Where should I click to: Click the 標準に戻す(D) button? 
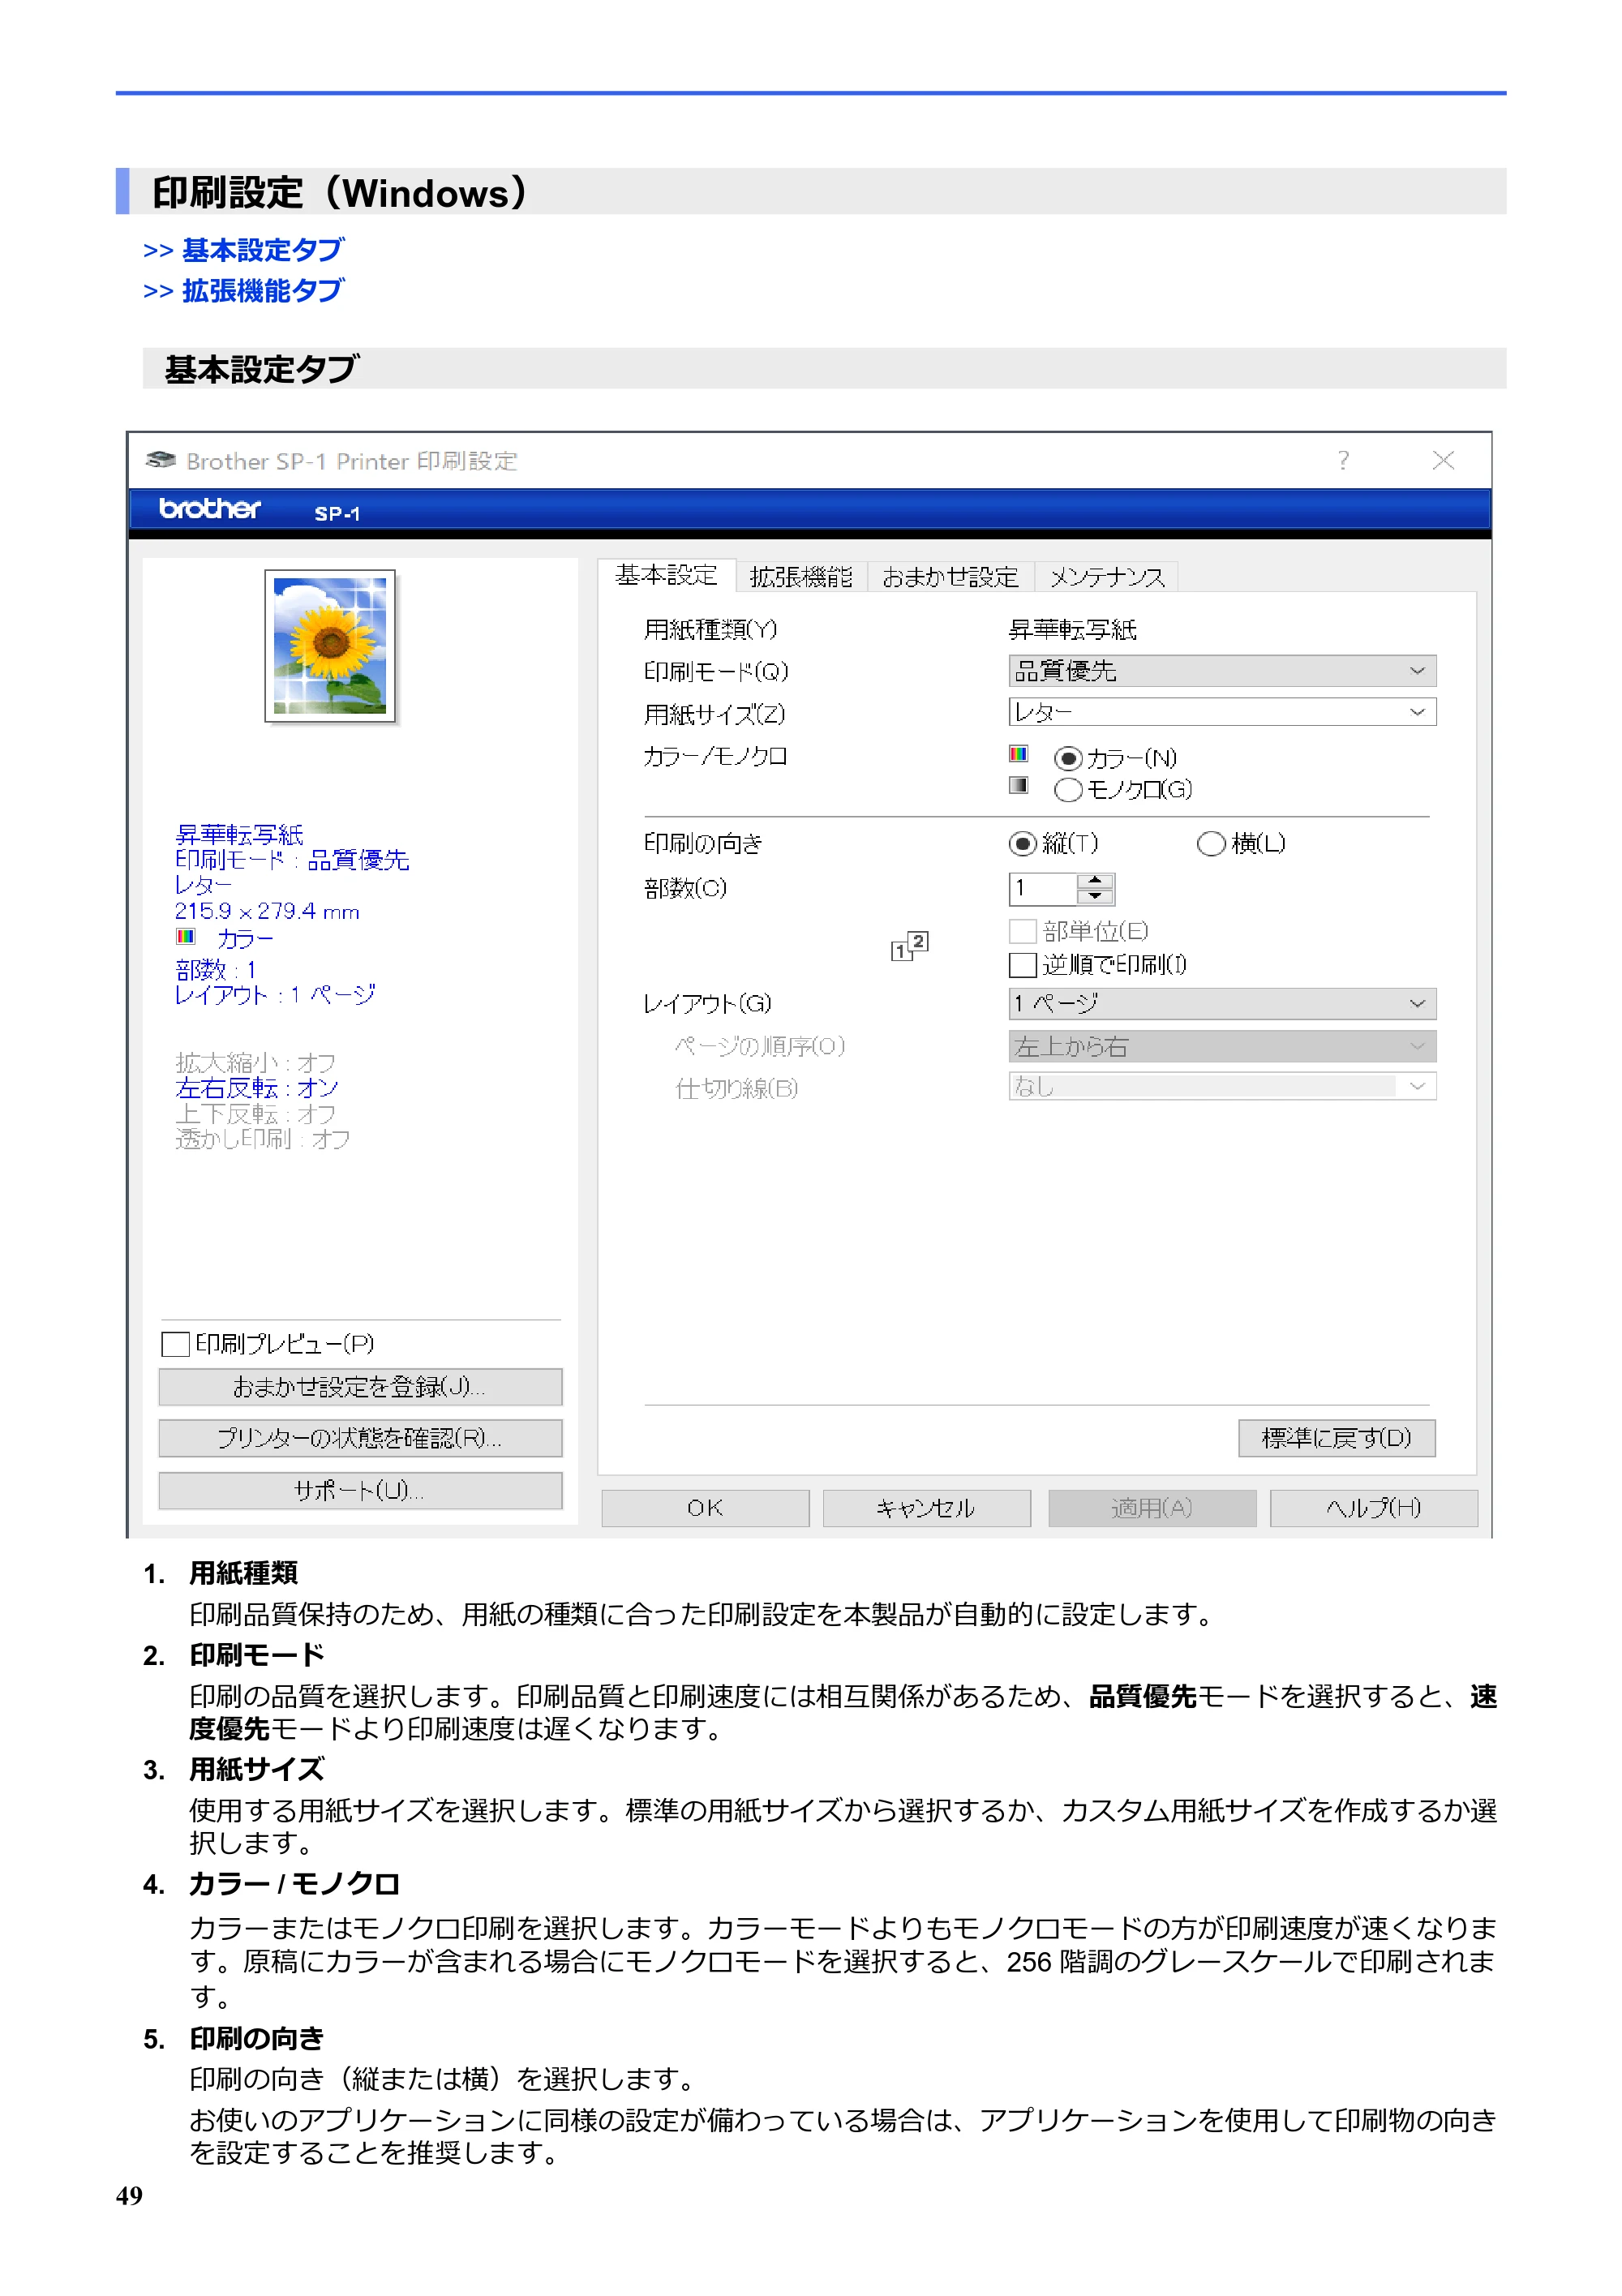[x=1336, y=1438]
